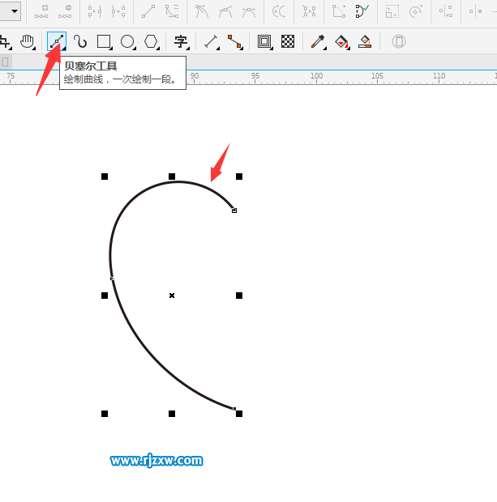Viewport: 497px width, 502px height.
Task: Click the top-center selection handle
Action: (x=172, y=177)
